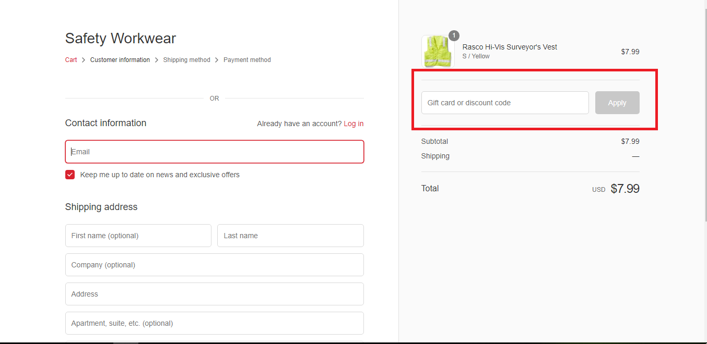
Task: Click the Last name field
Action: click(x=290, y=236)
